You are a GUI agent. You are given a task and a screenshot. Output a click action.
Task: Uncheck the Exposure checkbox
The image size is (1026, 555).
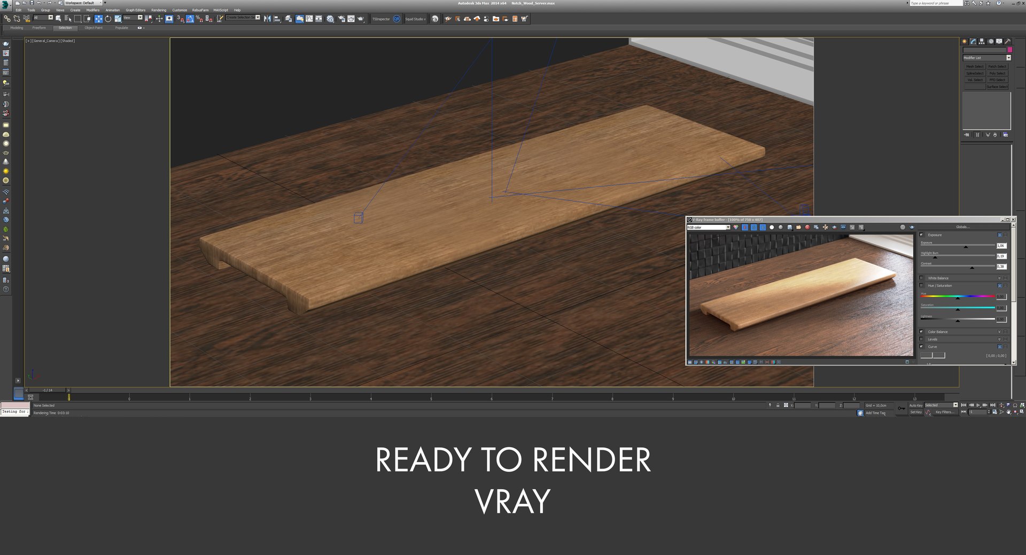921,234
